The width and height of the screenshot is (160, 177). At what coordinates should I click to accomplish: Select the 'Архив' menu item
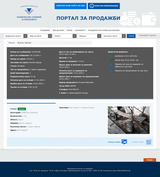pos(69,30)
